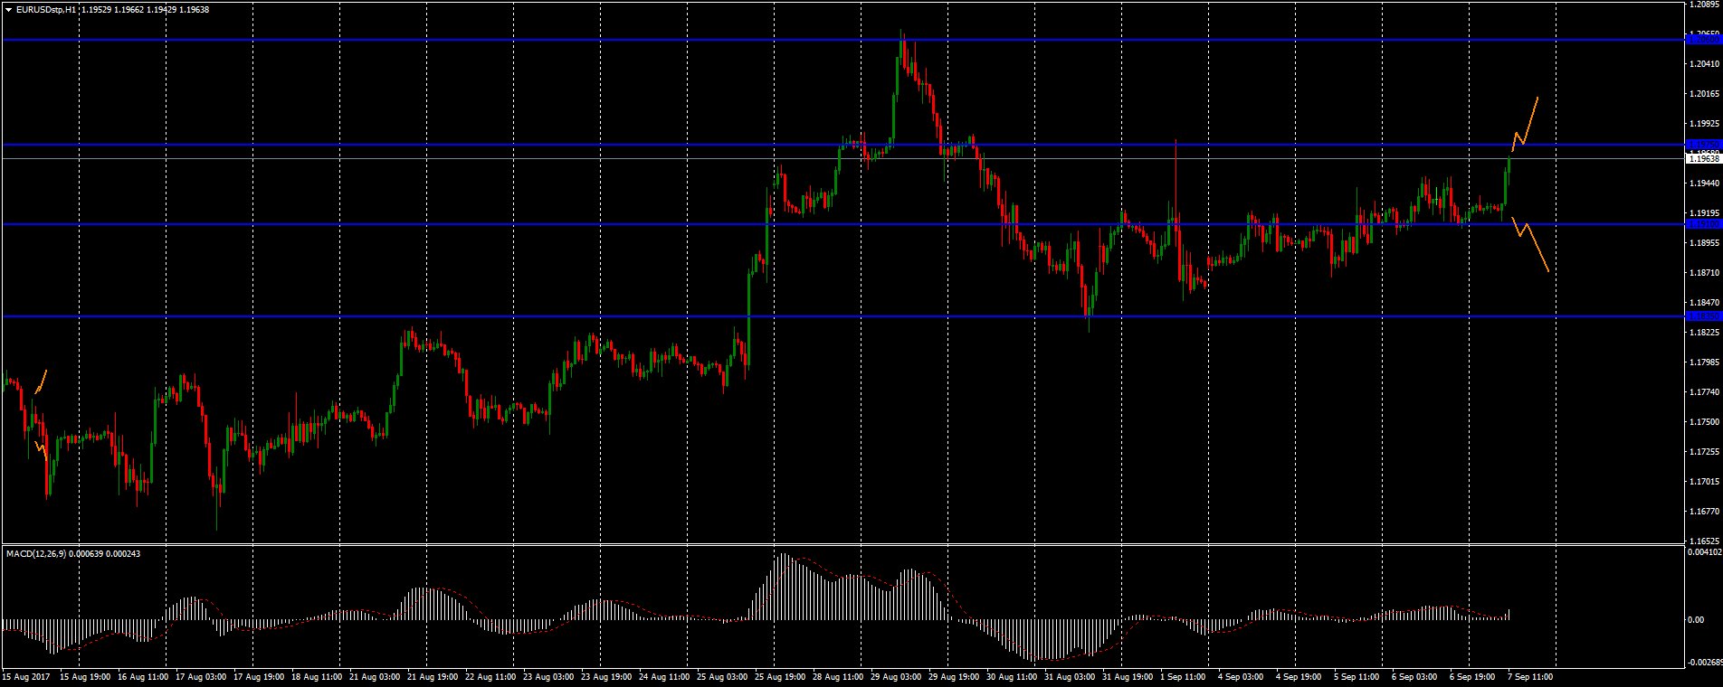Select the 1.20600 blue price label
This screenshot has height=687, width=1723.
(x=1704, y=40)
